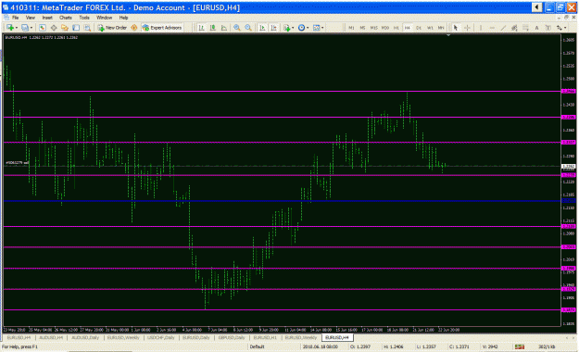The height and width of the screenshot is (352, 579).
Task: Click the chart shift triangle marker at top
Action: click(x=448, y=35)
